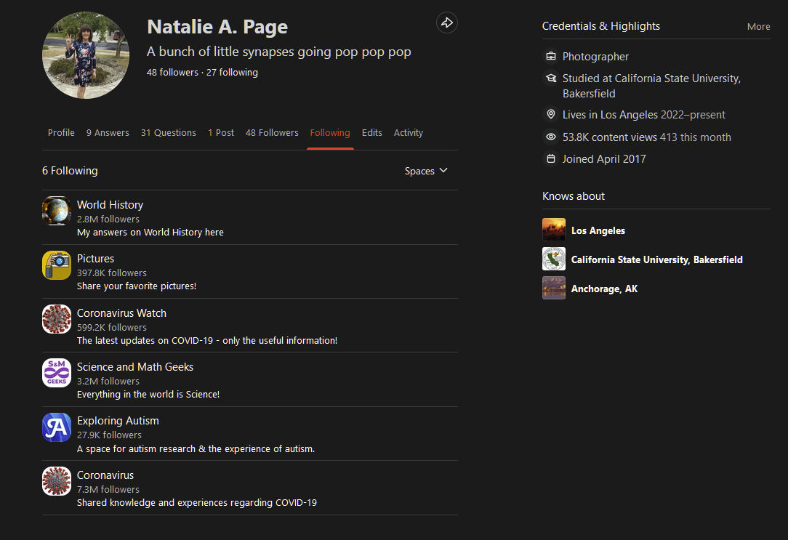Image resolution: width=788 pixels, height=540 pixels.
Task: Click the 27 following link under the bio
Action: [232, 73]
